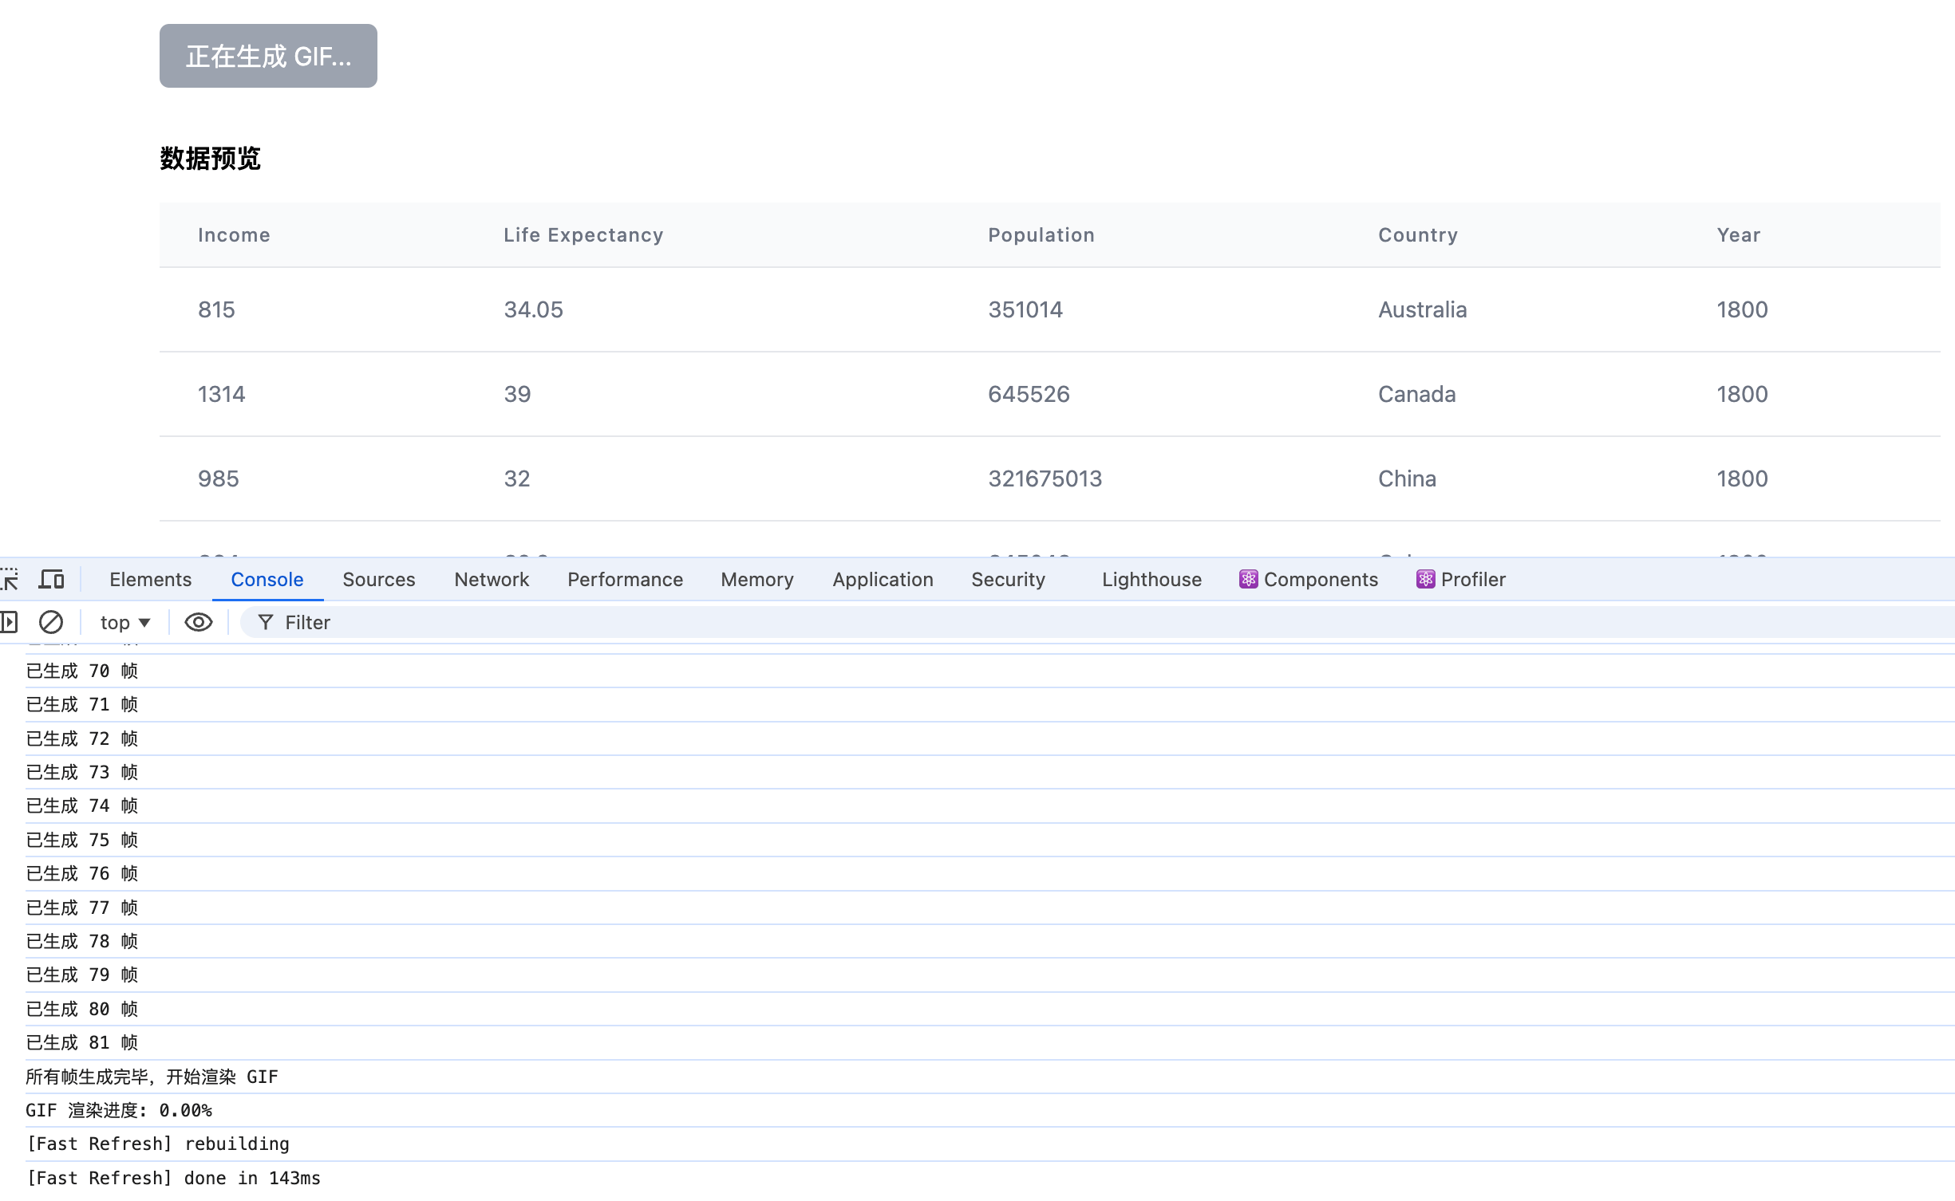Click the clear console icon

pos(50,620)
